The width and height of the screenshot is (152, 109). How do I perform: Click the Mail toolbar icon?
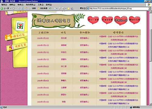coord(55,8)
